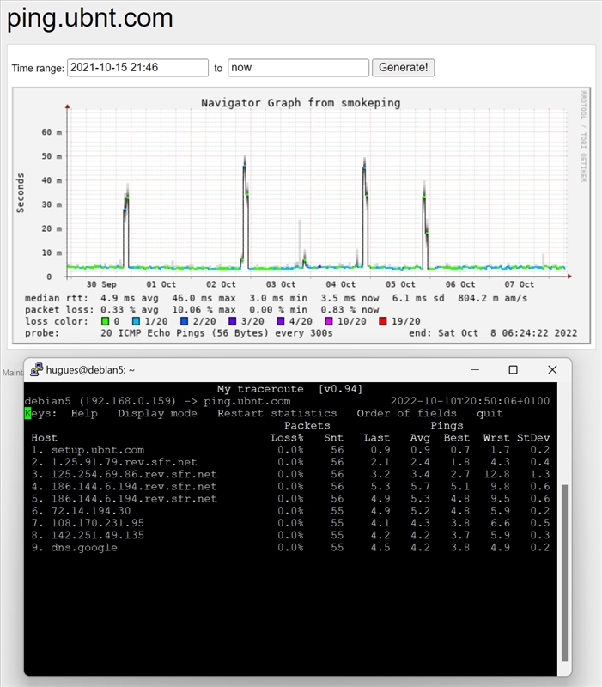Click the PuTTY icon in the terminal title bar
The width and height of the screenshot is (602, 687).
[36, 370]
